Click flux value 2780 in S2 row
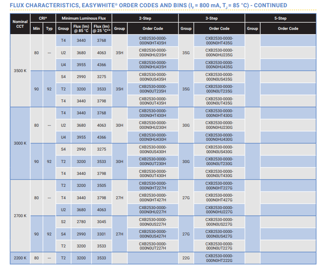322x273 pixels. (81, 222)
